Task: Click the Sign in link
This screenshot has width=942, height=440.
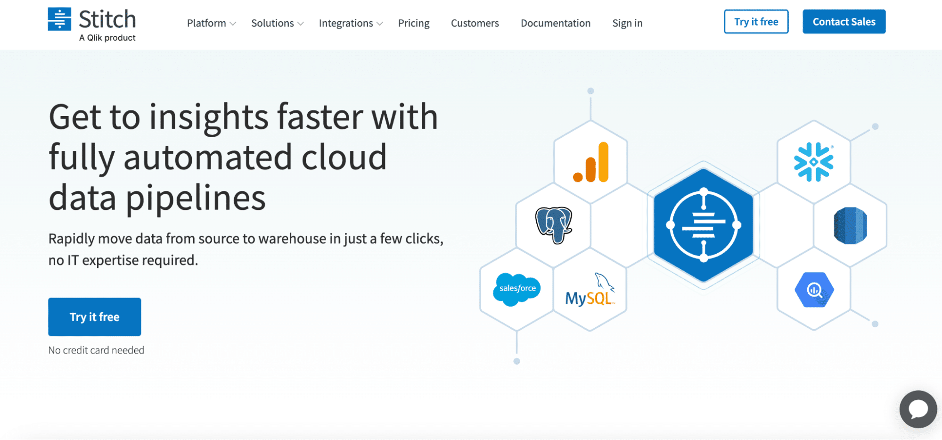Action: (627, 23)
